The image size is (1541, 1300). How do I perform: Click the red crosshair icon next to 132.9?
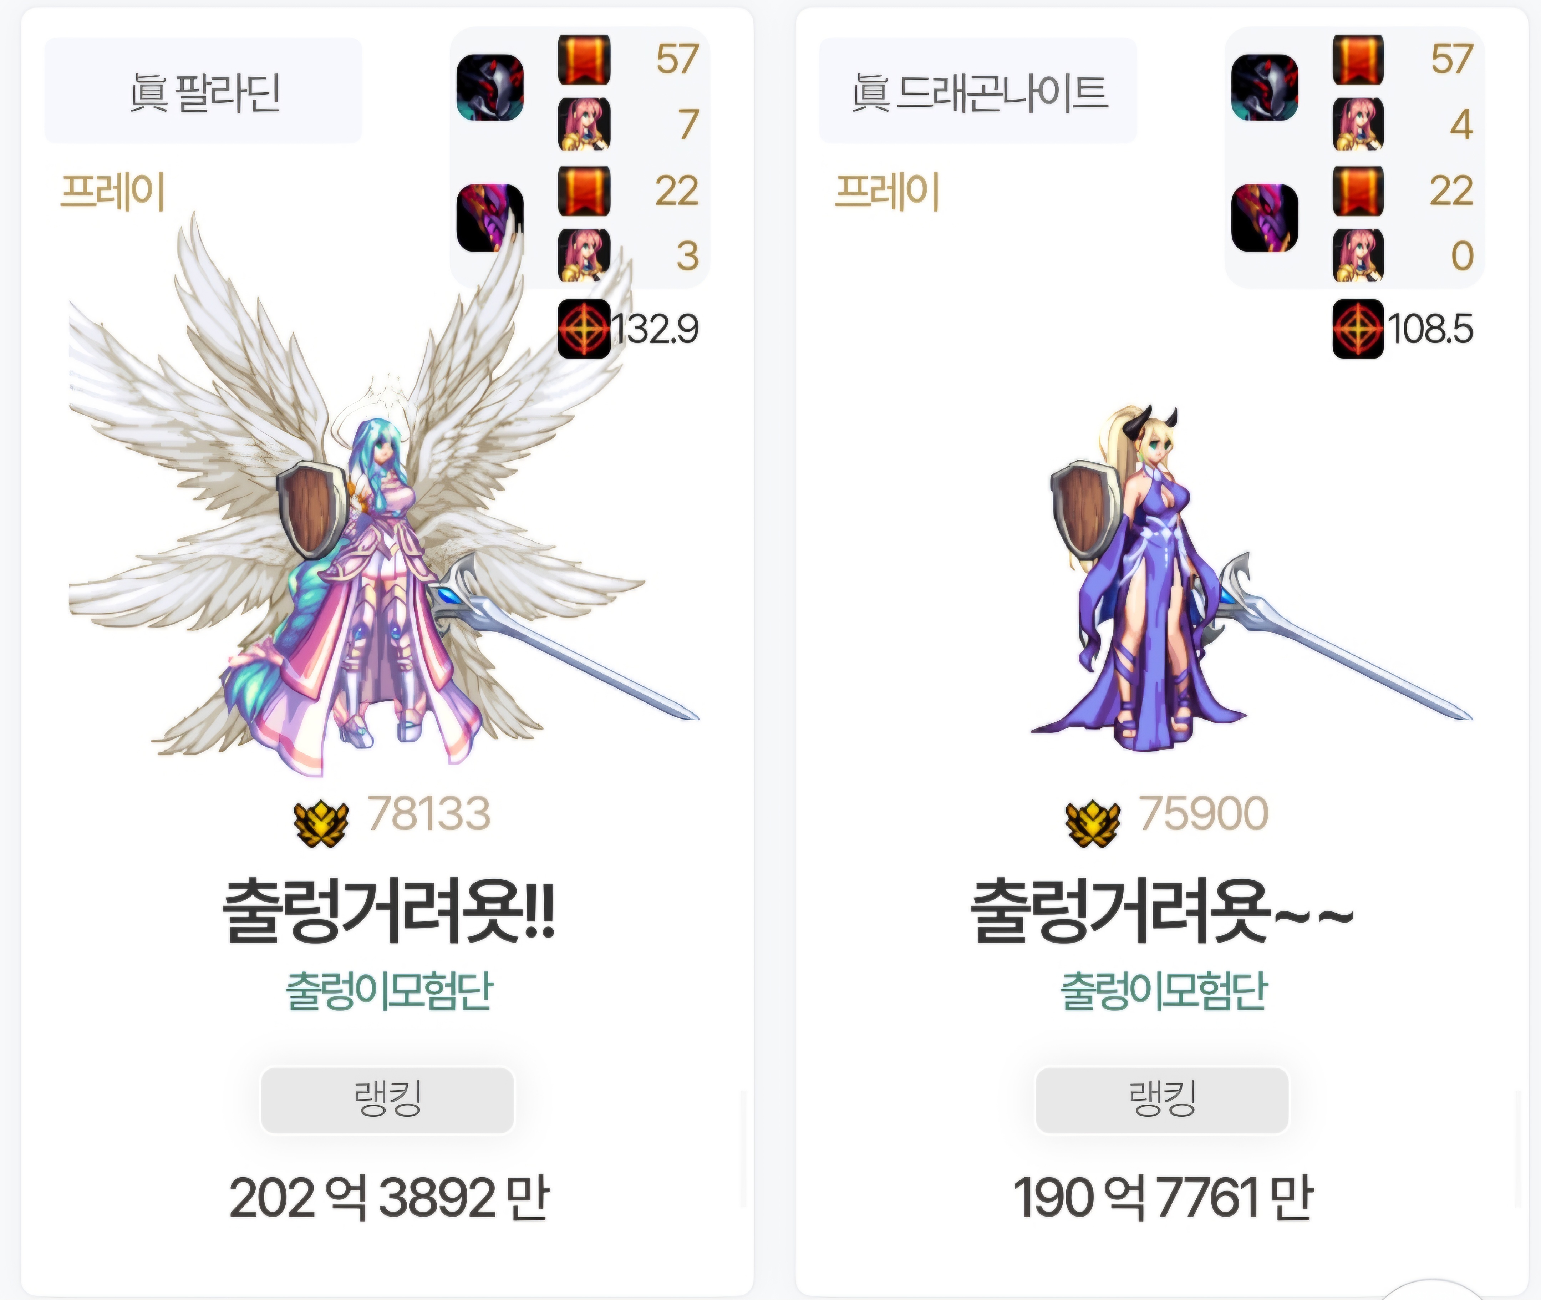(x=584, y=329)
